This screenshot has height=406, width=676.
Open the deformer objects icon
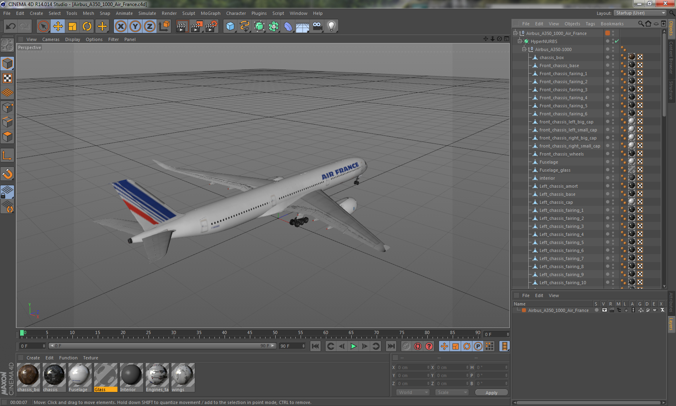[288, 27]
